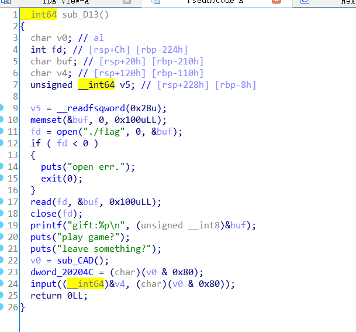
Task: Toggle breakpoint dot on line 9
Action: (15, 108)
